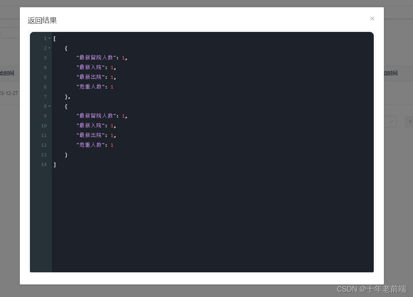413x297 pixels.
Task: Click the 返回结果 dialog title
Action: (42, 21)
